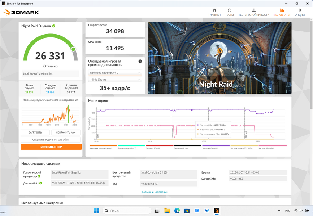
Task: Open the Red Dead Redemption 2 game dropdown
Action: [x=115, y=73]
